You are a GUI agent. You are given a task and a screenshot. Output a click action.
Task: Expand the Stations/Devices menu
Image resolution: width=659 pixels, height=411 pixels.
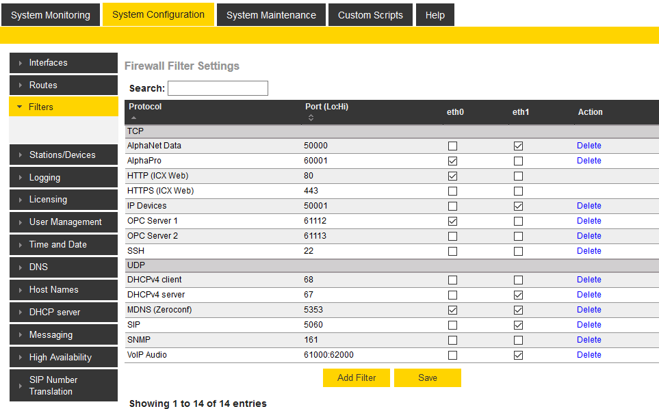click(x=63, y=155)
